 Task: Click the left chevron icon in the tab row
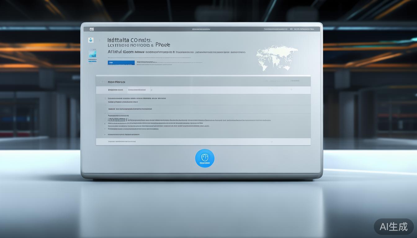coord(271,90)
